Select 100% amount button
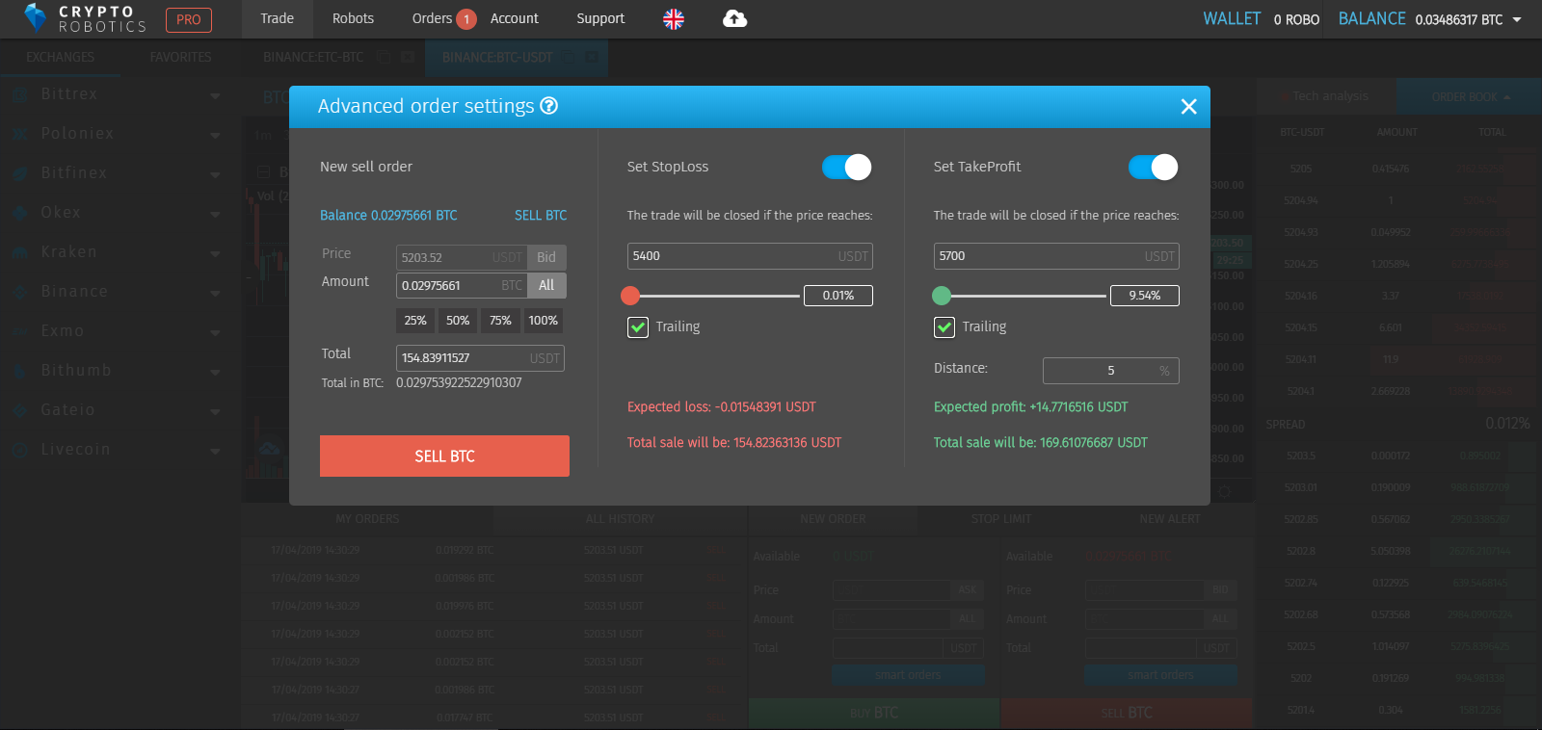 (543, 321)
